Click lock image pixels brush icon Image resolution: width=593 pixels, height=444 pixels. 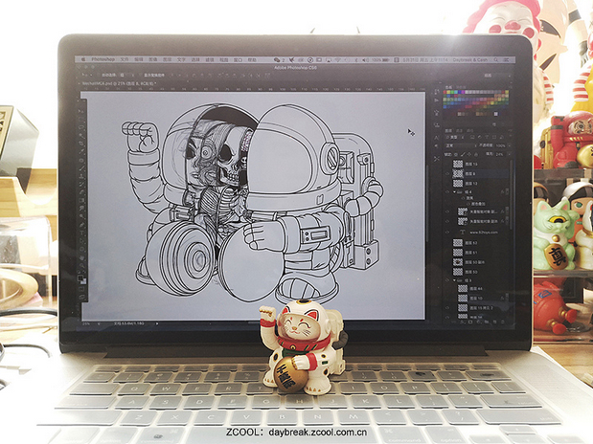(463, 154)
